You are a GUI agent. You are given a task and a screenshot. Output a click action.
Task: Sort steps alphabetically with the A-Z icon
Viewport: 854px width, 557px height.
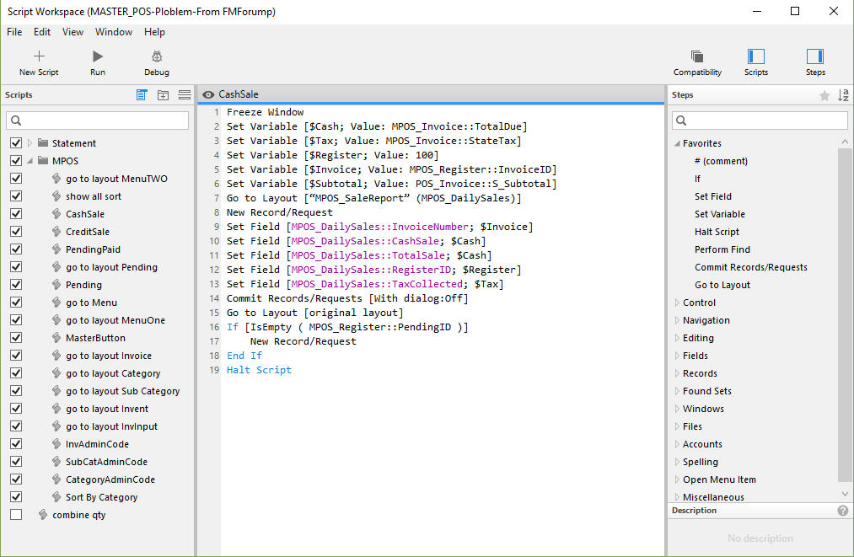843,95
